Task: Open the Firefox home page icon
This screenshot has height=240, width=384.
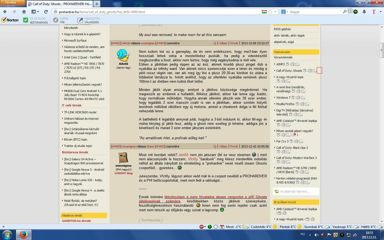Action: click(x=24, y=12)
